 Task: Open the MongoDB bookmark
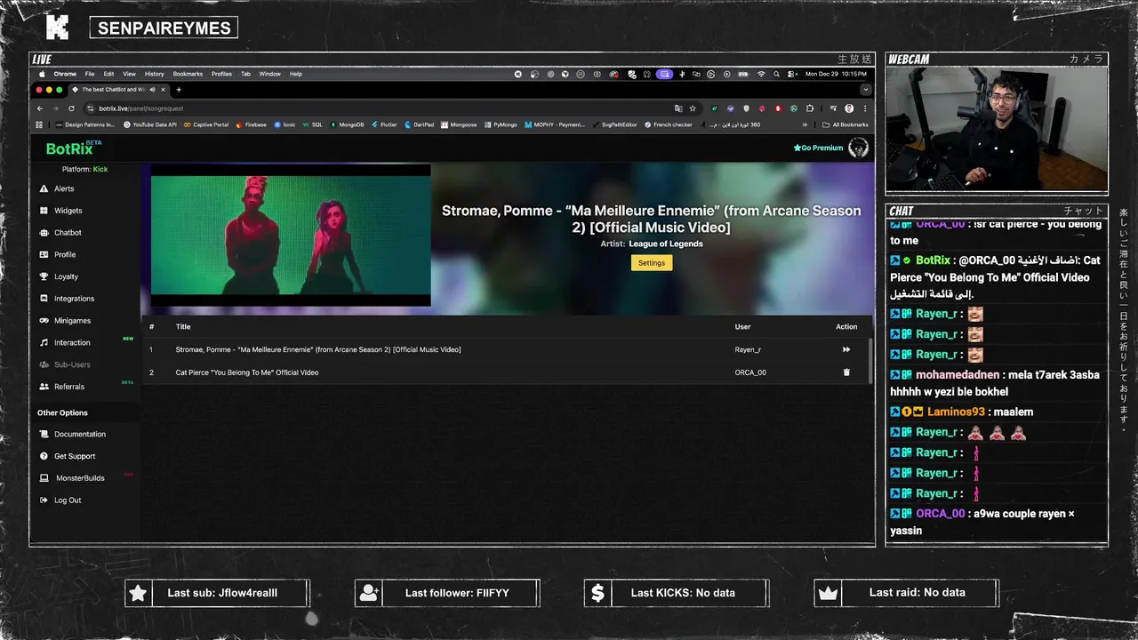pos(347,124)
